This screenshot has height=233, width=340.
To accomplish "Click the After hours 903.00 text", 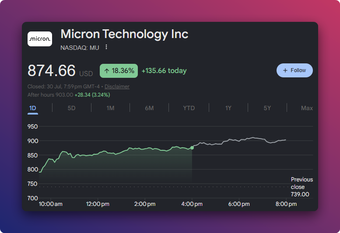I will click(50, 95).
